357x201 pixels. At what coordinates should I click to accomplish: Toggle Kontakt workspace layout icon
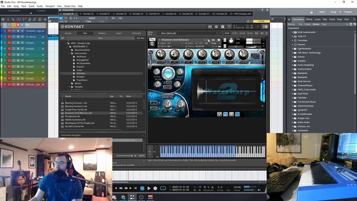(223, 27)
